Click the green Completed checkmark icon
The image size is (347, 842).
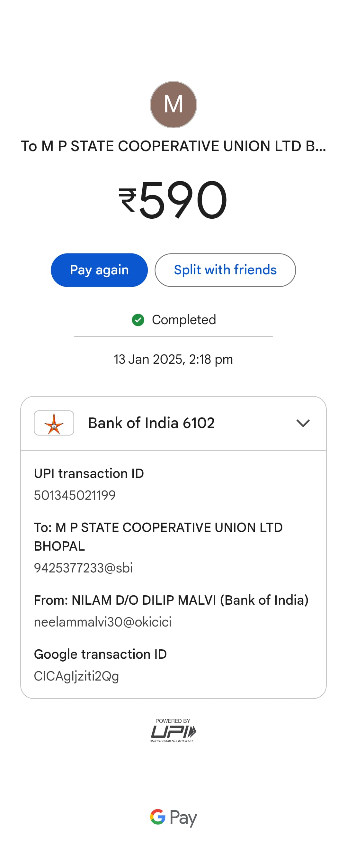click(138, 320)
